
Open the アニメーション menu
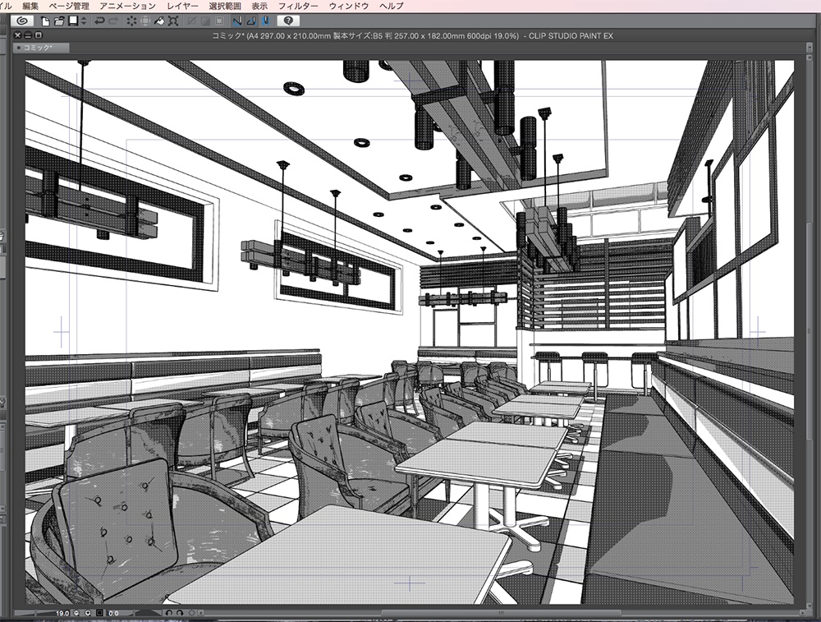(x=127, y=6)
